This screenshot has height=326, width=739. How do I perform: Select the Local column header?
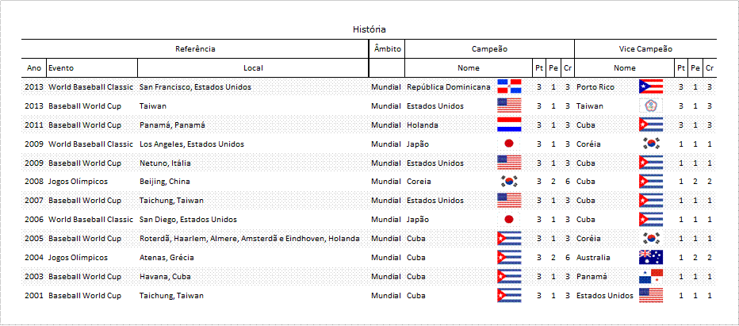[253, 68]
